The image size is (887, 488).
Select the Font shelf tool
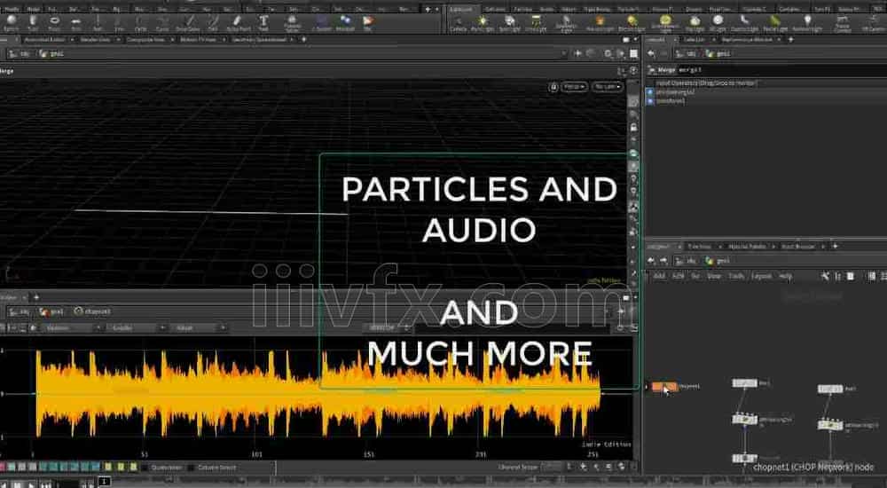pyautogui.click(x=263, y=23)
